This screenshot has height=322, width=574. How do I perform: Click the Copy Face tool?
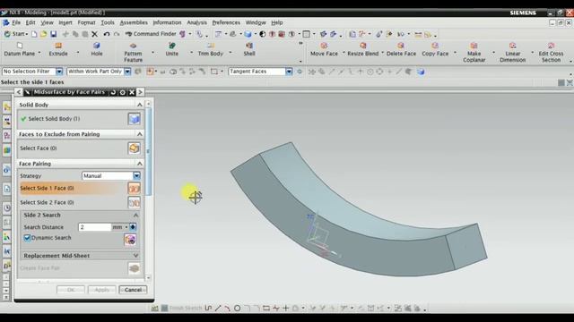click(435, 49)
